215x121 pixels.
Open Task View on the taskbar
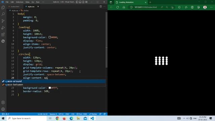tap(50, 118)
